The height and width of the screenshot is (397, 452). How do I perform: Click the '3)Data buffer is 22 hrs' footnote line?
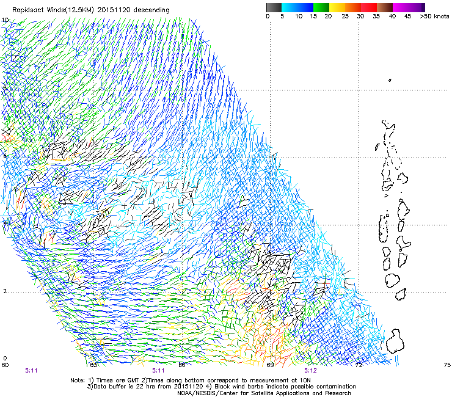pyautogui.click(x=221, y=387)
